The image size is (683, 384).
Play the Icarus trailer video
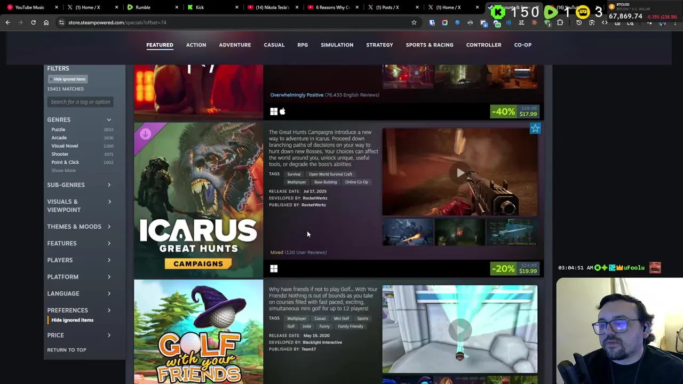click(x=460, y=172)
